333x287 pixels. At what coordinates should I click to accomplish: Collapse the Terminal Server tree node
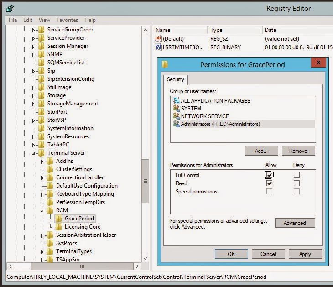tap(33, 153)
